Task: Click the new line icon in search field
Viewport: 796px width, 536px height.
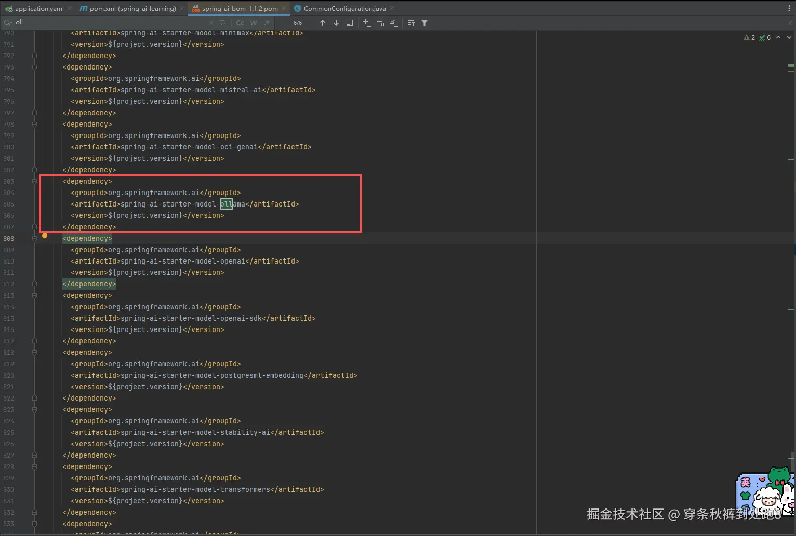Action: (x=223, y=23)
